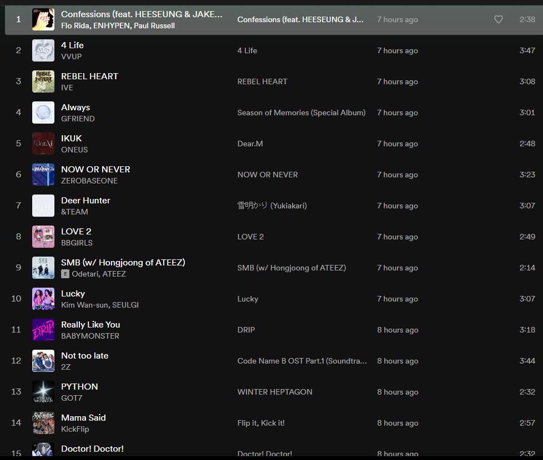Screen dimensions: 543x460
Task: Select the NOW OR NEVER cover thumbnail
Action: pyautogui.click(x=43, y=175)
